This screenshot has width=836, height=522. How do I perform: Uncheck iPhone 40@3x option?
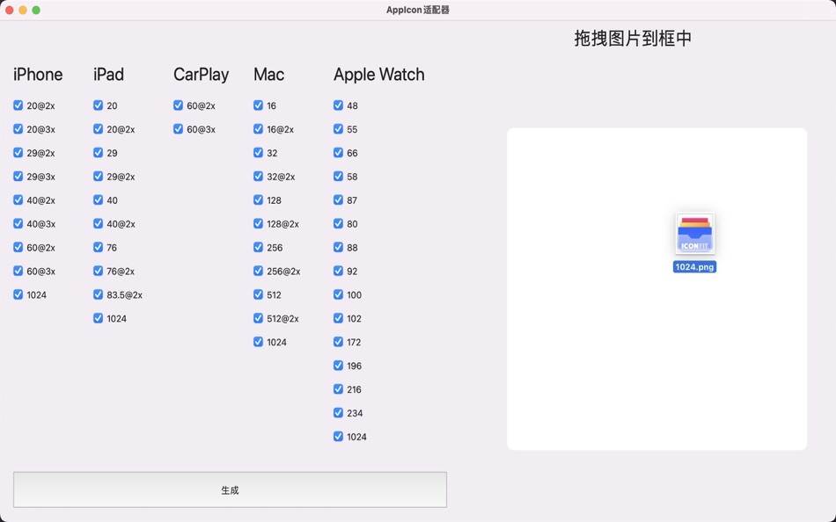coord(18,224)
